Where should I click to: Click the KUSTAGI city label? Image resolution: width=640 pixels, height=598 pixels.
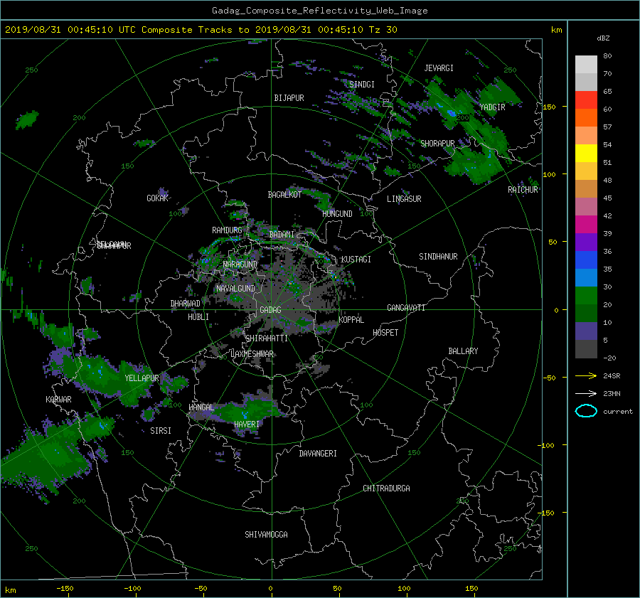point(356,260)
